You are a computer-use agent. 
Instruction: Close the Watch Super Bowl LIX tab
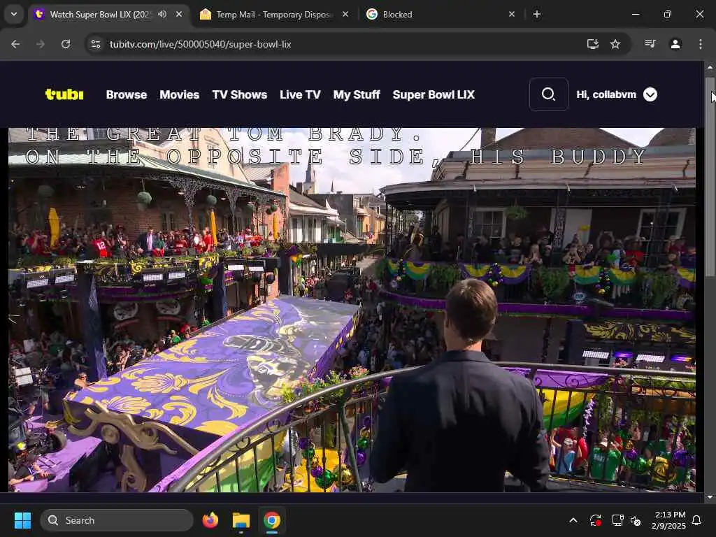[x=179, y=14]
